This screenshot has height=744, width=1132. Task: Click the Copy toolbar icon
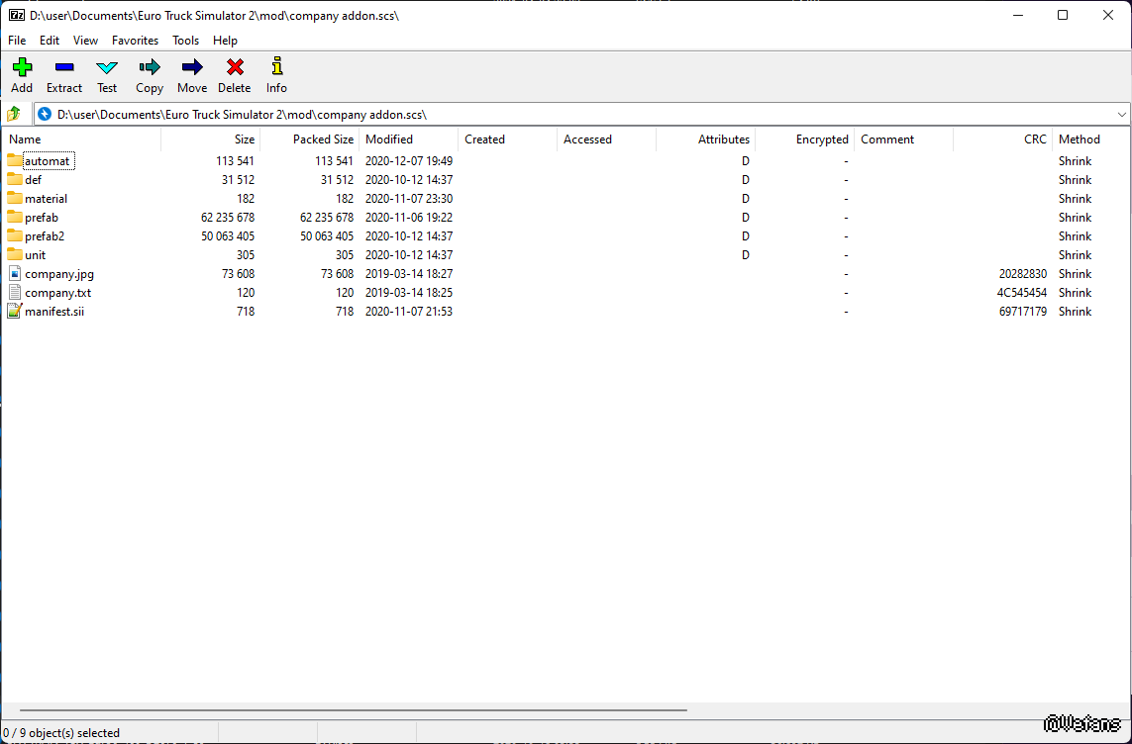click(x=150, y=68)
